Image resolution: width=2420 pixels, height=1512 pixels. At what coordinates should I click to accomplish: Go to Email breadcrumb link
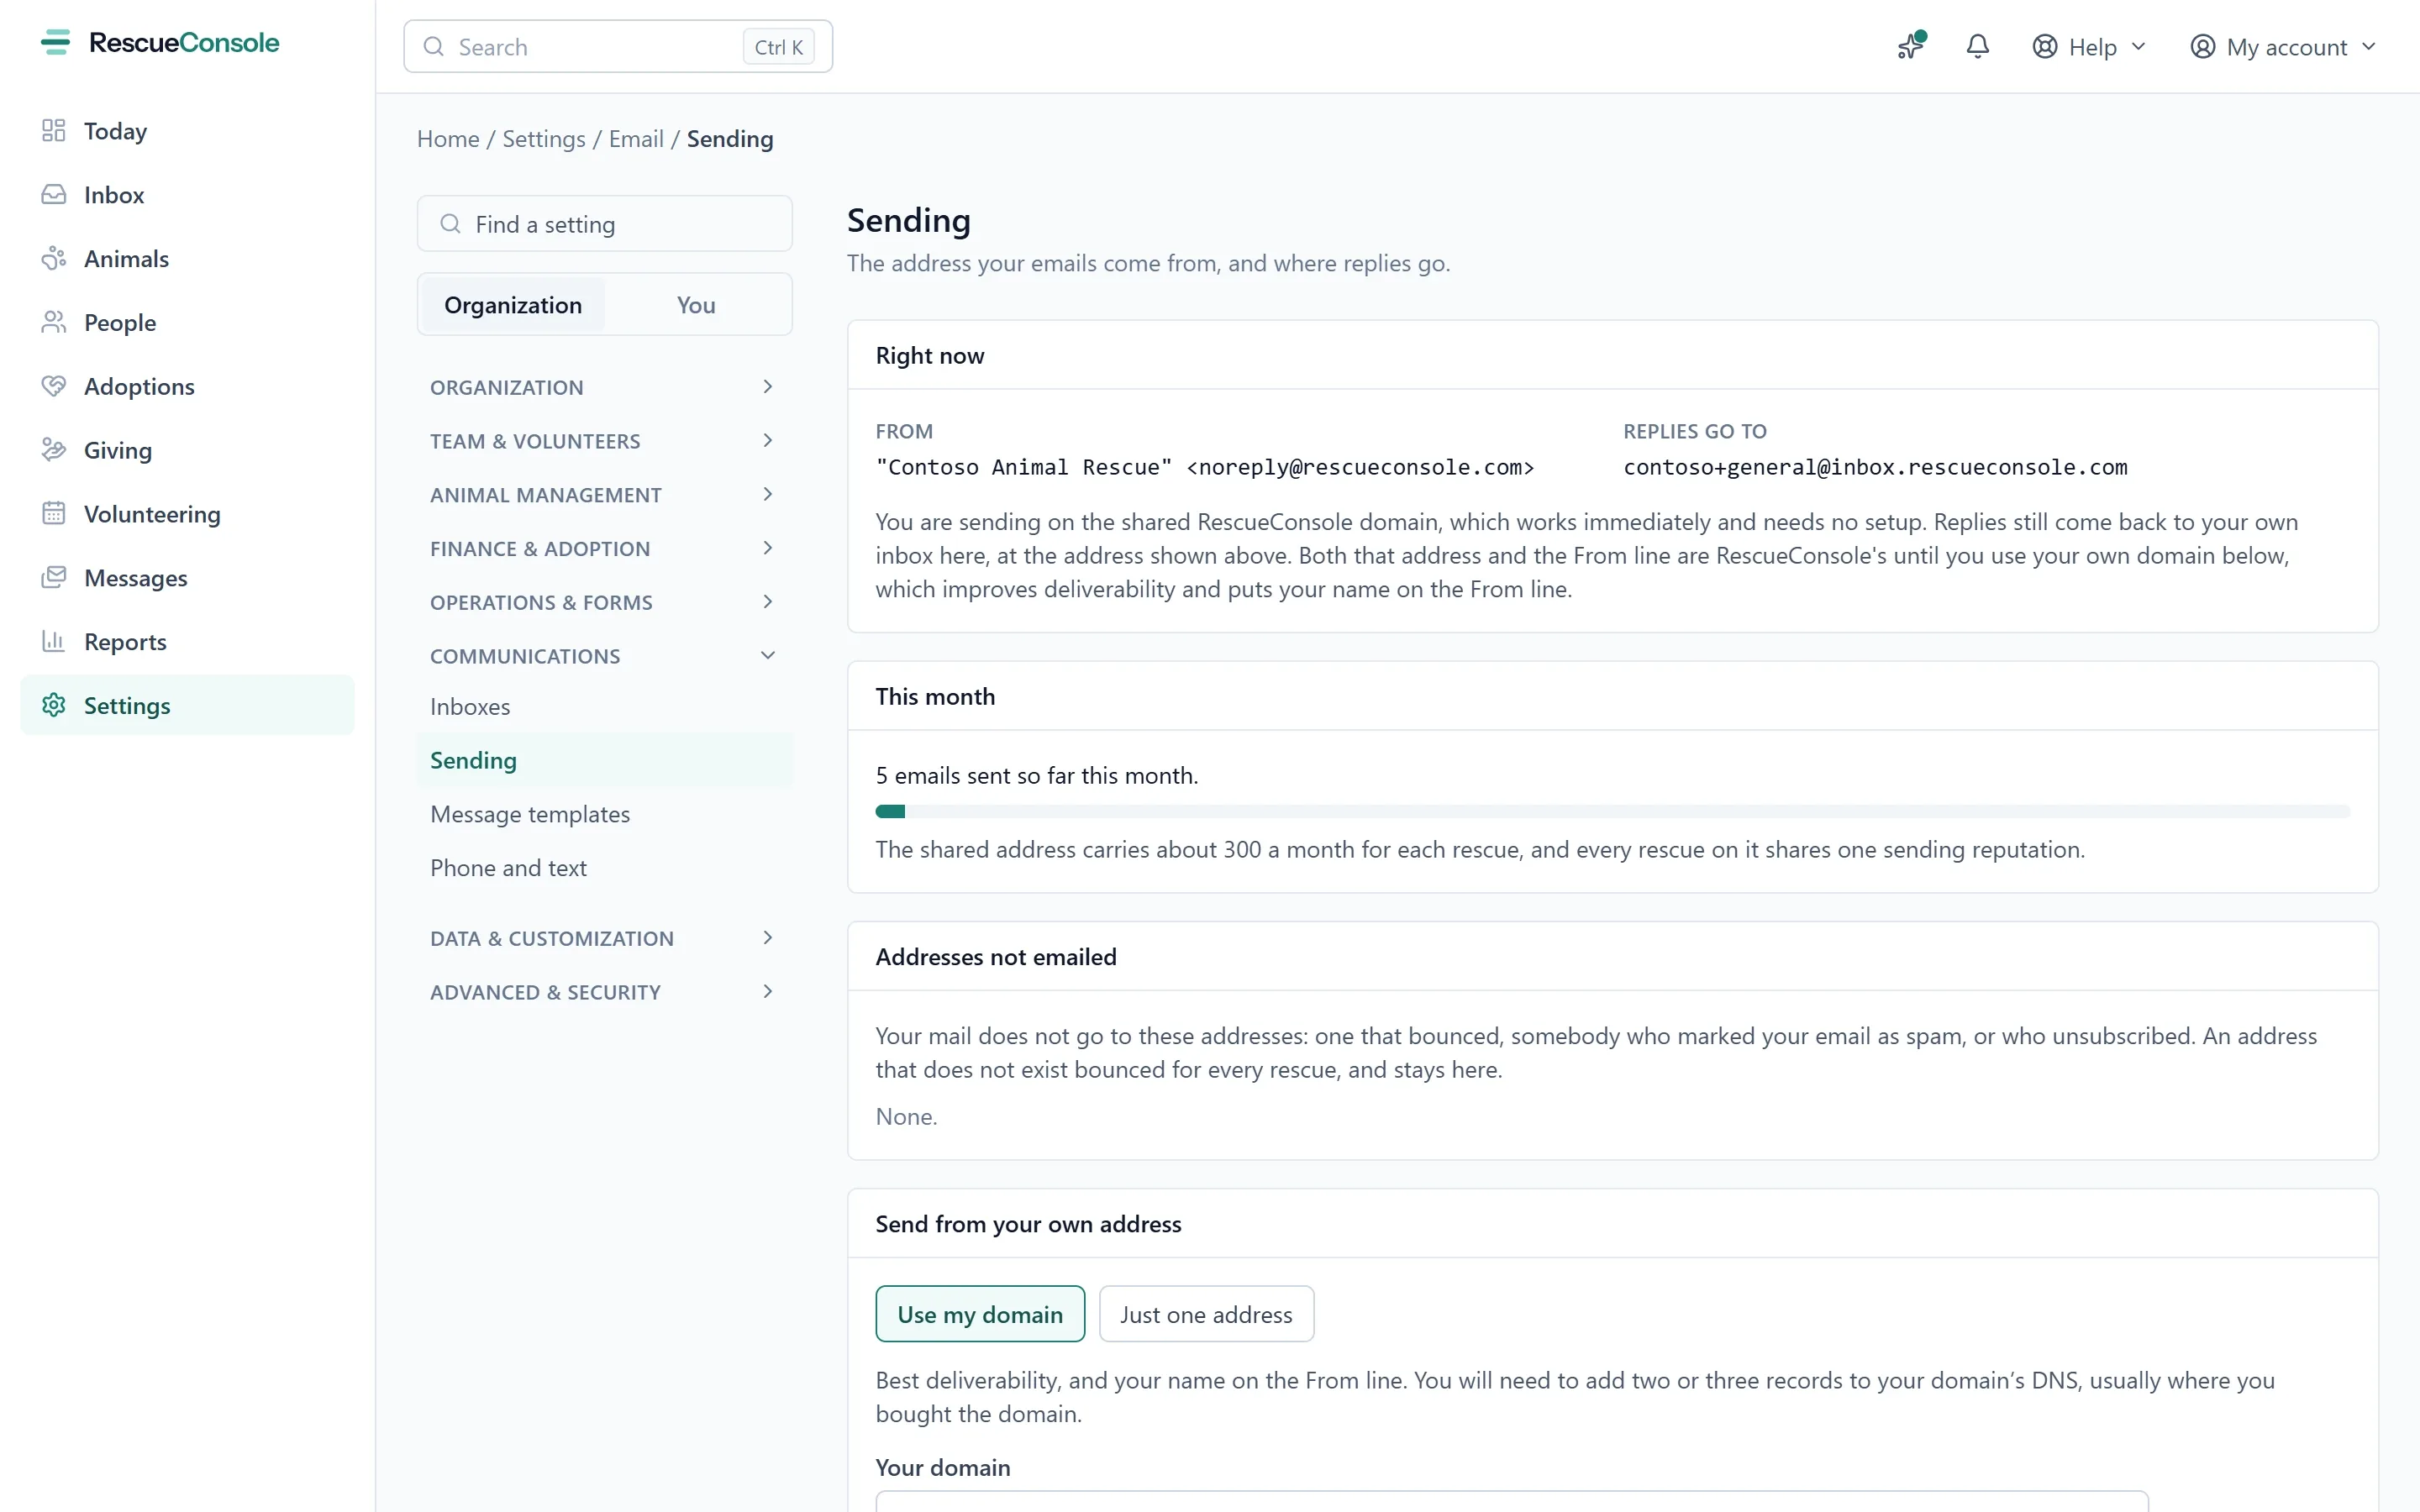[636, 139]
